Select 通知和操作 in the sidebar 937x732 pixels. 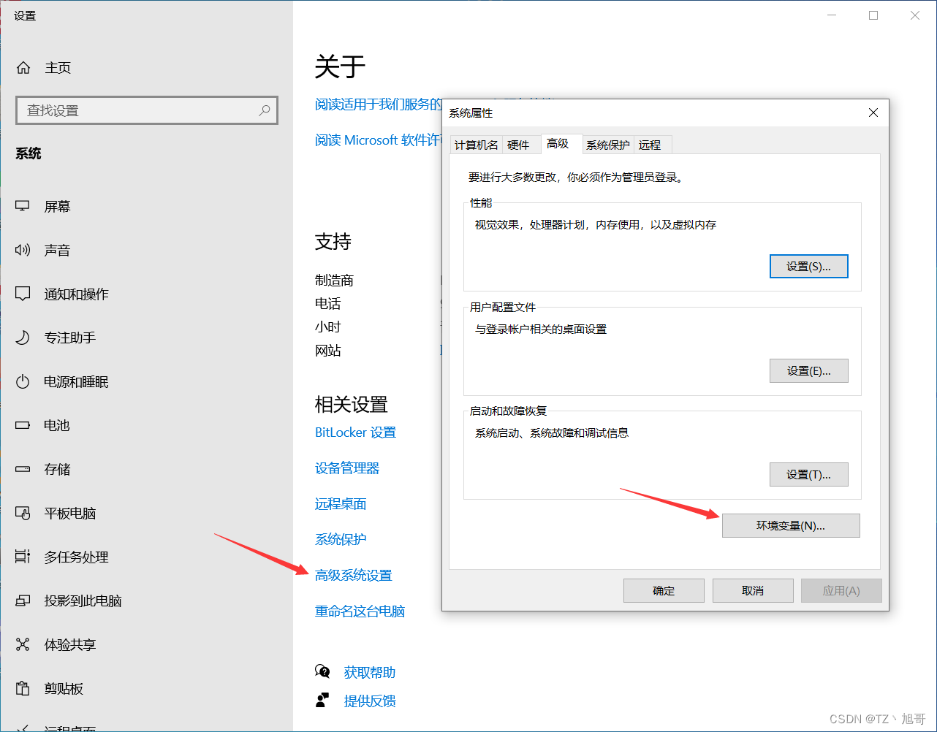click(77, 294)
